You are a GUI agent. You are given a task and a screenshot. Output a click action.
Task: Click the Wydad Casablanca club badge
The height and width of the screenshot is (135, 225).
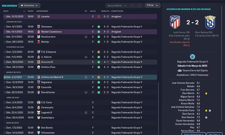tap(38, 32)
